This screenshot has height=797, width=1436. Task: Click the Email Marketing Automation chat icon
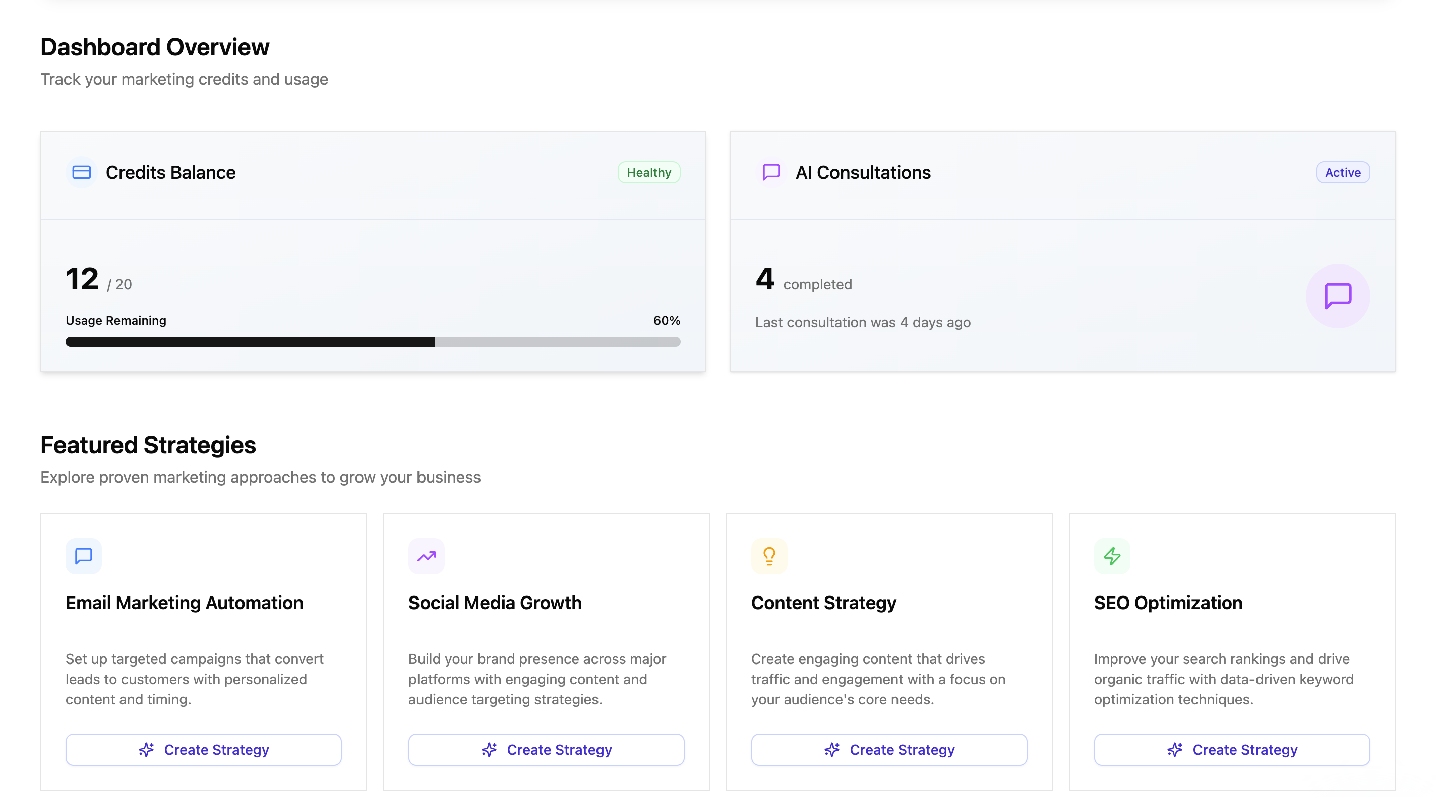84,555
